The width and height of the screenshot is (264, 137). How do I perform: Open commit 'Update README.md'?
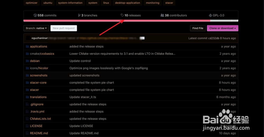[x=84, y=133]
